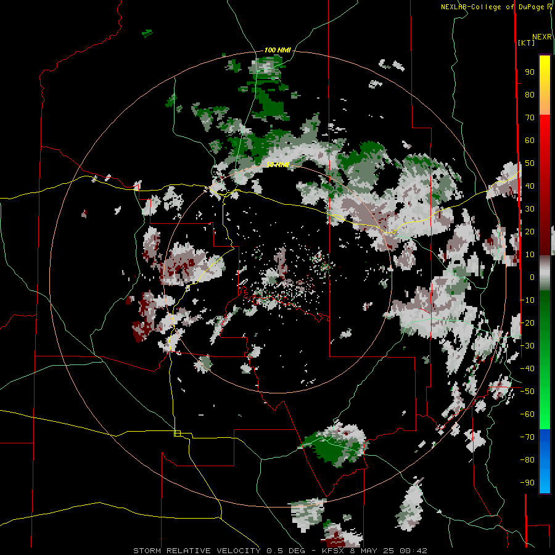
Task: Click the yellow segment of the color bar
Action: click(545, 85)
